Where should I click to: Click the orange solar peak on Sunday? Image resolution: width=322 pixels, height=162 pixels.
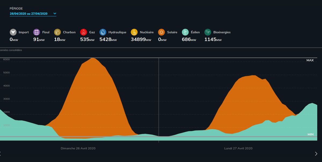[x=93, y=80]
